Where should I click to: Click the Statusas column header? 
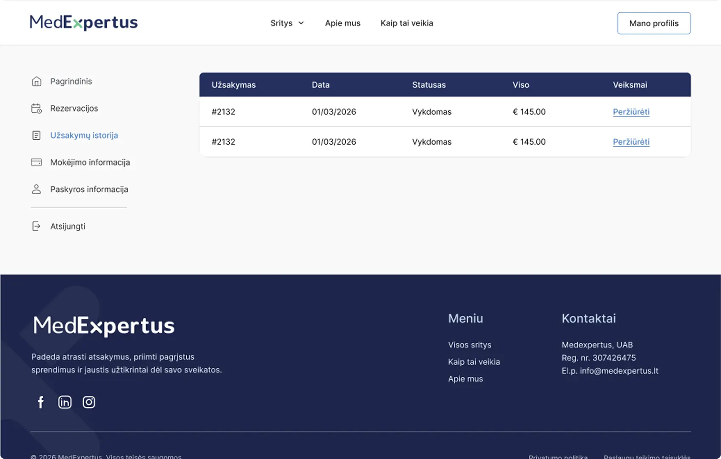pos(429,85)
